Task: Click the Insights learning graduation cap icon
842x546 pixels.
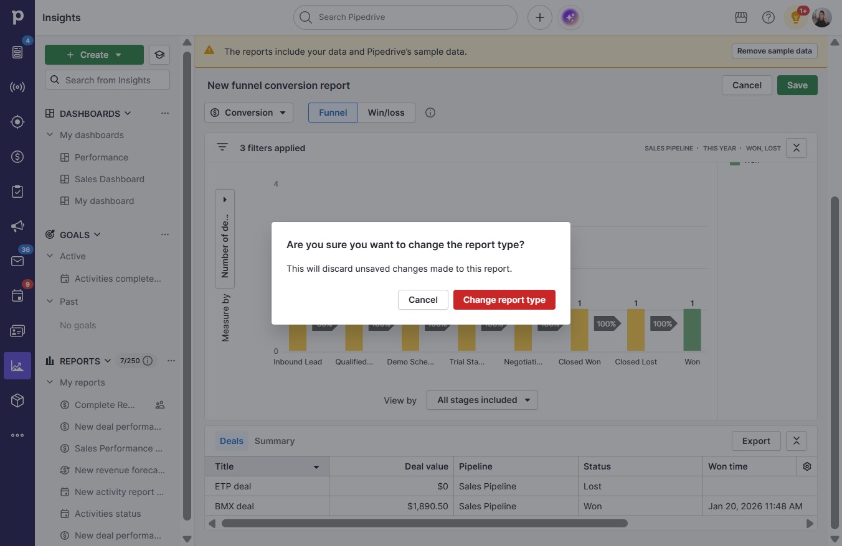Action: coord(159,55)
